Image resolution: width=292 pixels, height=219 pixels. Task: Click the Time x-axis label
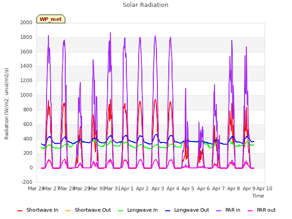pos(258,196)
